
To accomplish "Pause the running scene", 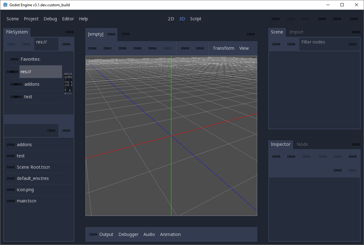I will click(x=291, y=19).
